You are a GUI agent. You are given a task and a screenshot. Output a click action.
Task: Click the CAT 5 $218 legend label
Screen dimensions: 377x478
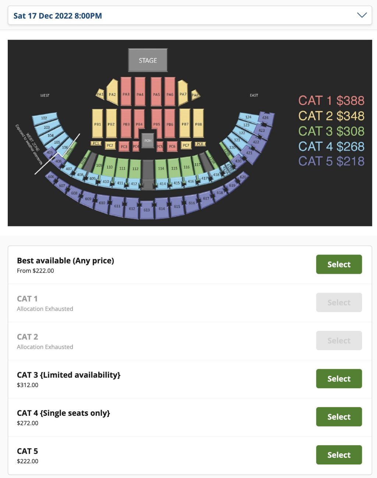tap(331, 161)
